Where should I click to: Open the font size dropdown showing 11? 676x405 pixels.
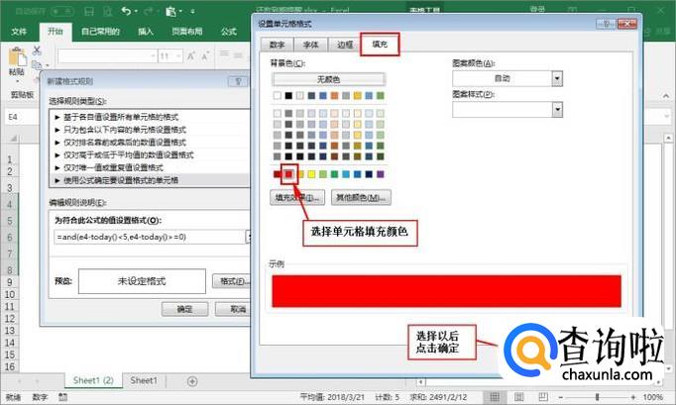pyautogui.click(x=178, y=56)
